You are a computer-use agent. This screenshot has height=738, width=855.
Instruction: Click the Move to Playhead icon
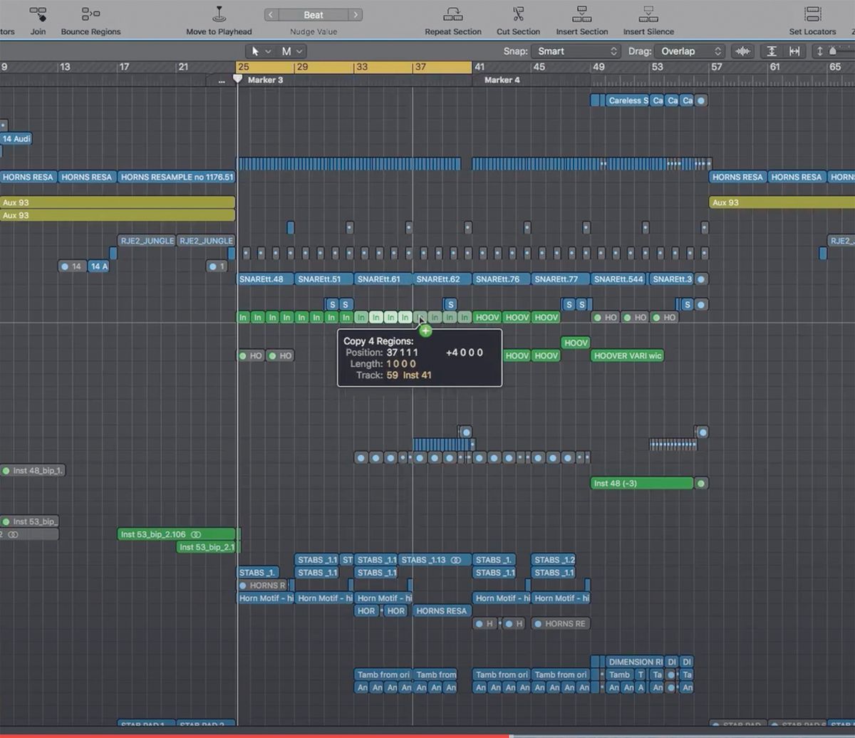pos(219,14)
